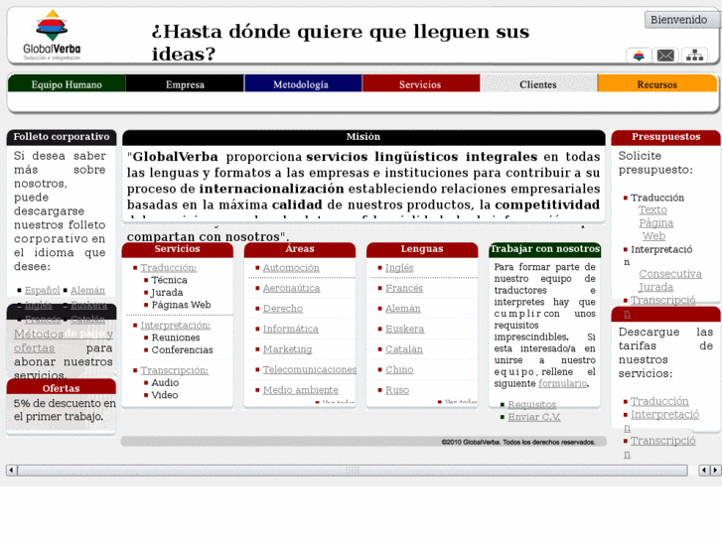Open the Ruso language link
Viewport: 722px width, 541px height.
pyautogui.click(x=397, y=389)
